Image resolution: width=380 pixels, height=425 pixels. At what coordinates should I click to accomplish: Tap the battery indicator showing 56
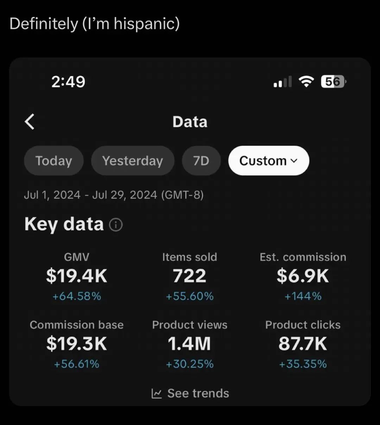pyautogui.click(x=333, y=82)
